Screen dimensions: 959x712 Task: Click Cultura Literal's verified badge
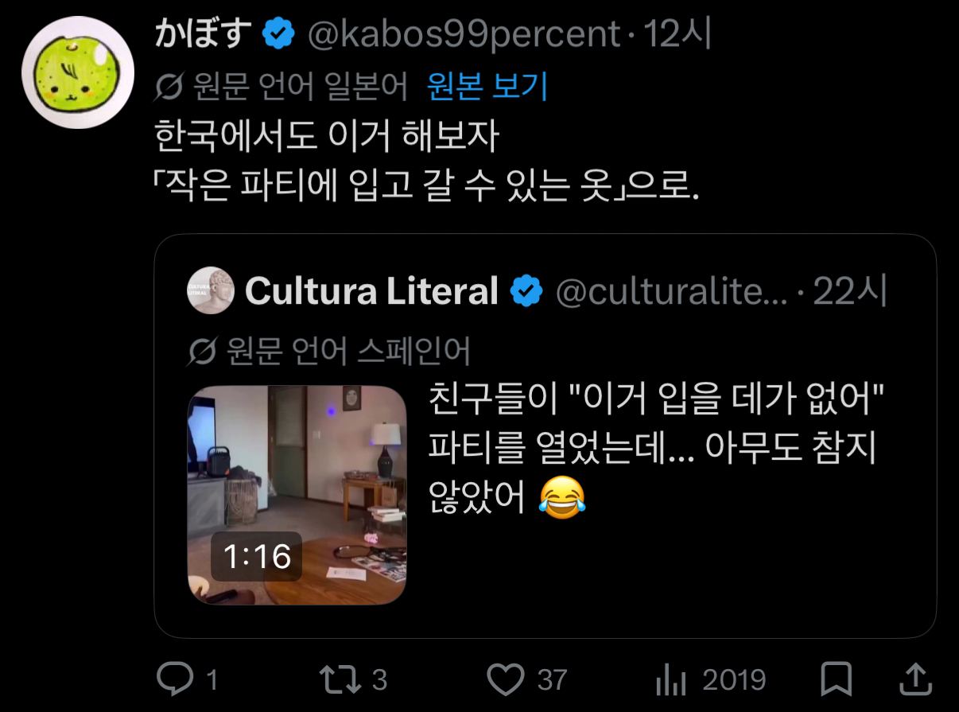526,291
